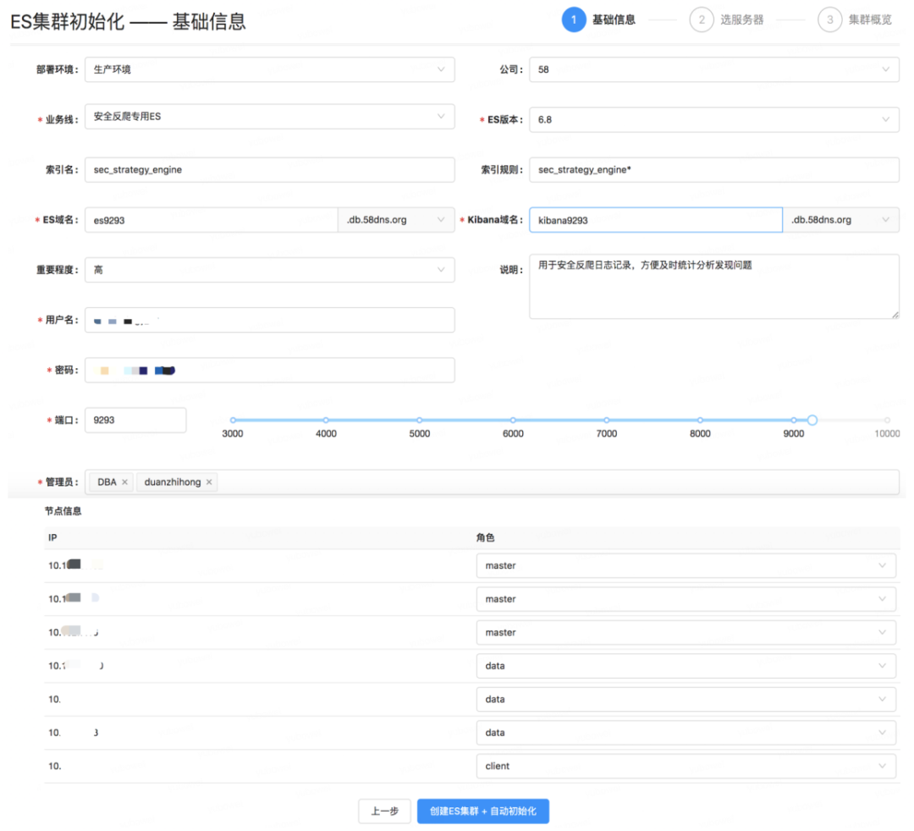Open role dropdown of first data row
This screenshot has width=914, height=831.
point(686,665)
